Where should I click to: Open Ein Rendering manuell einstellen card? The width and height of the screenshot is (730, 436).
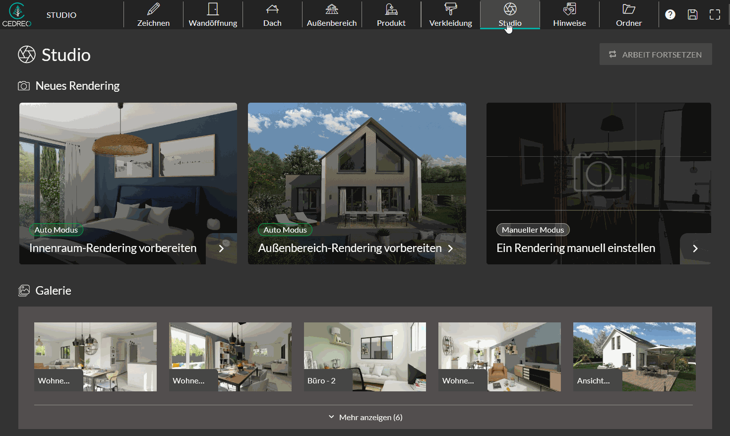point(599,184)
